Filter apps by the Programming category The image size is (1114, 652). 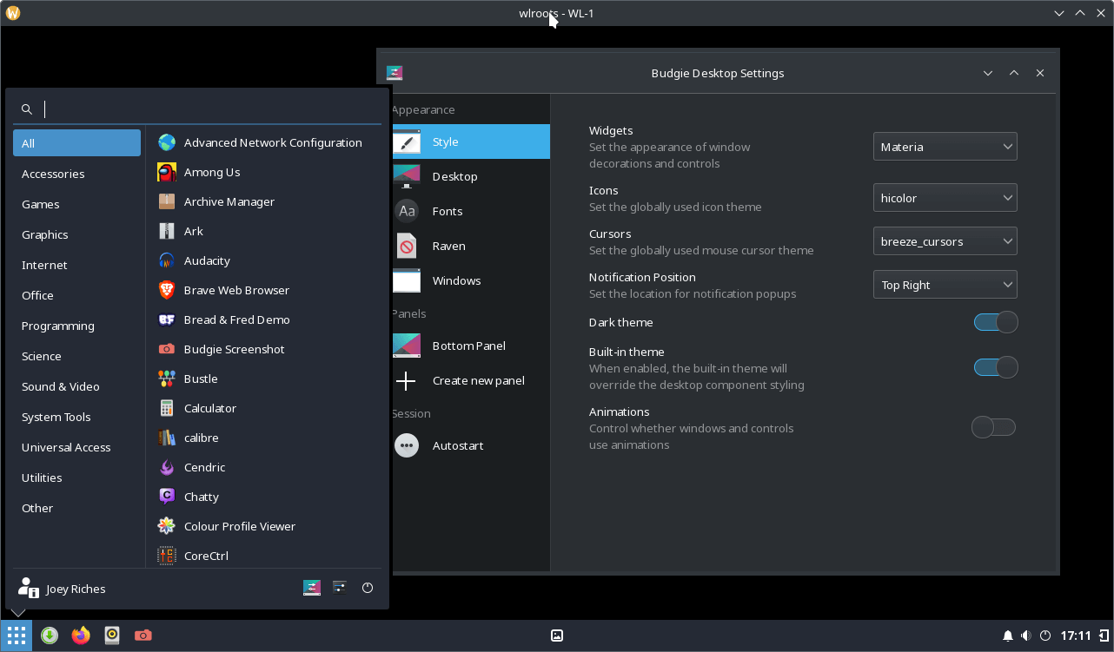76,326
